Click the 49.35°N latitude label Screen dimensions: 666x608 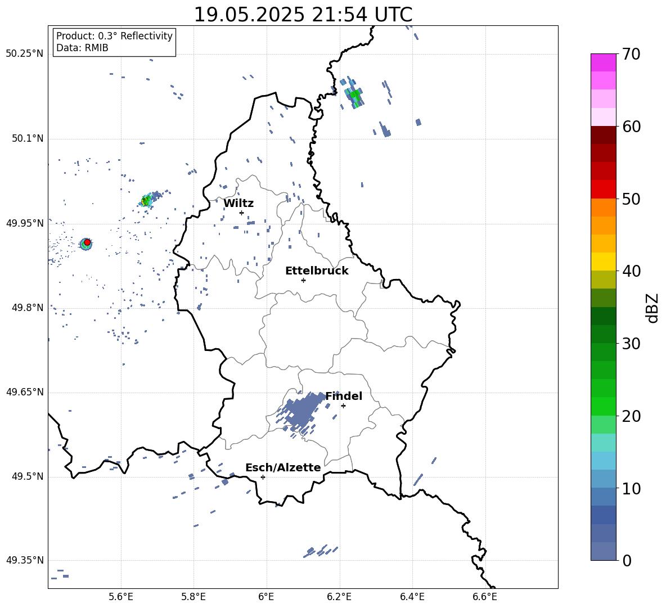click(x=25, y=560)
